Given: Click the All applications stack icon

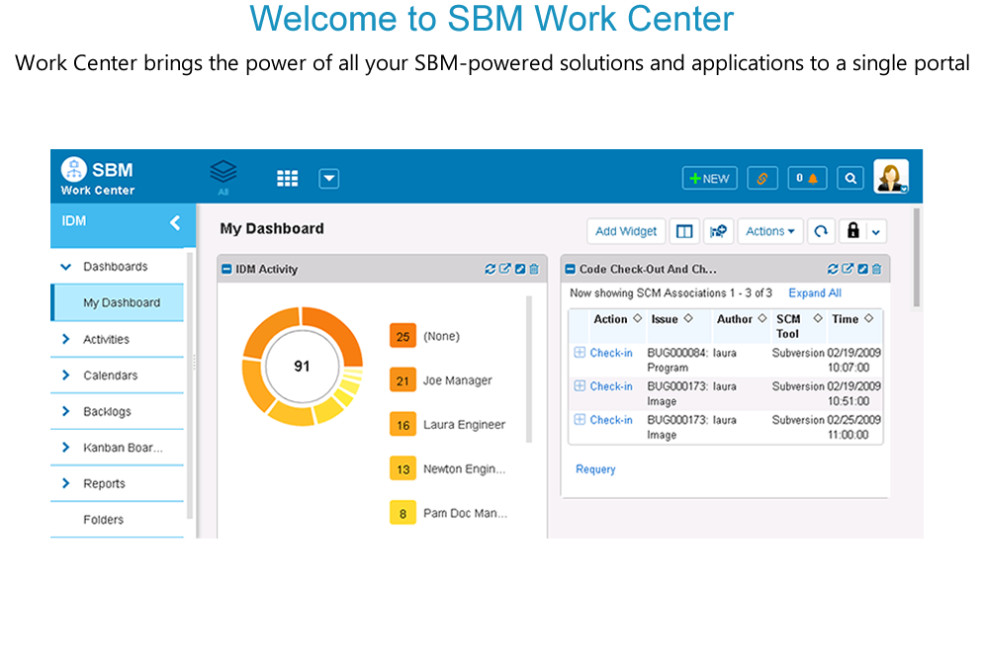Looking at the screenshot, I should (x=224, y=173).
